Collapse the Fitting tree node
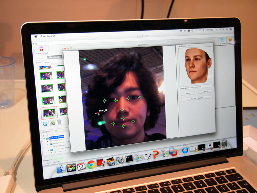The width and height of the screenshot is (257, 193). click(x=49, y=150)
